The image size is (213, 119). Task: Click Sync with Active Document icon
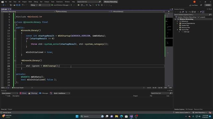click(190, 12)
